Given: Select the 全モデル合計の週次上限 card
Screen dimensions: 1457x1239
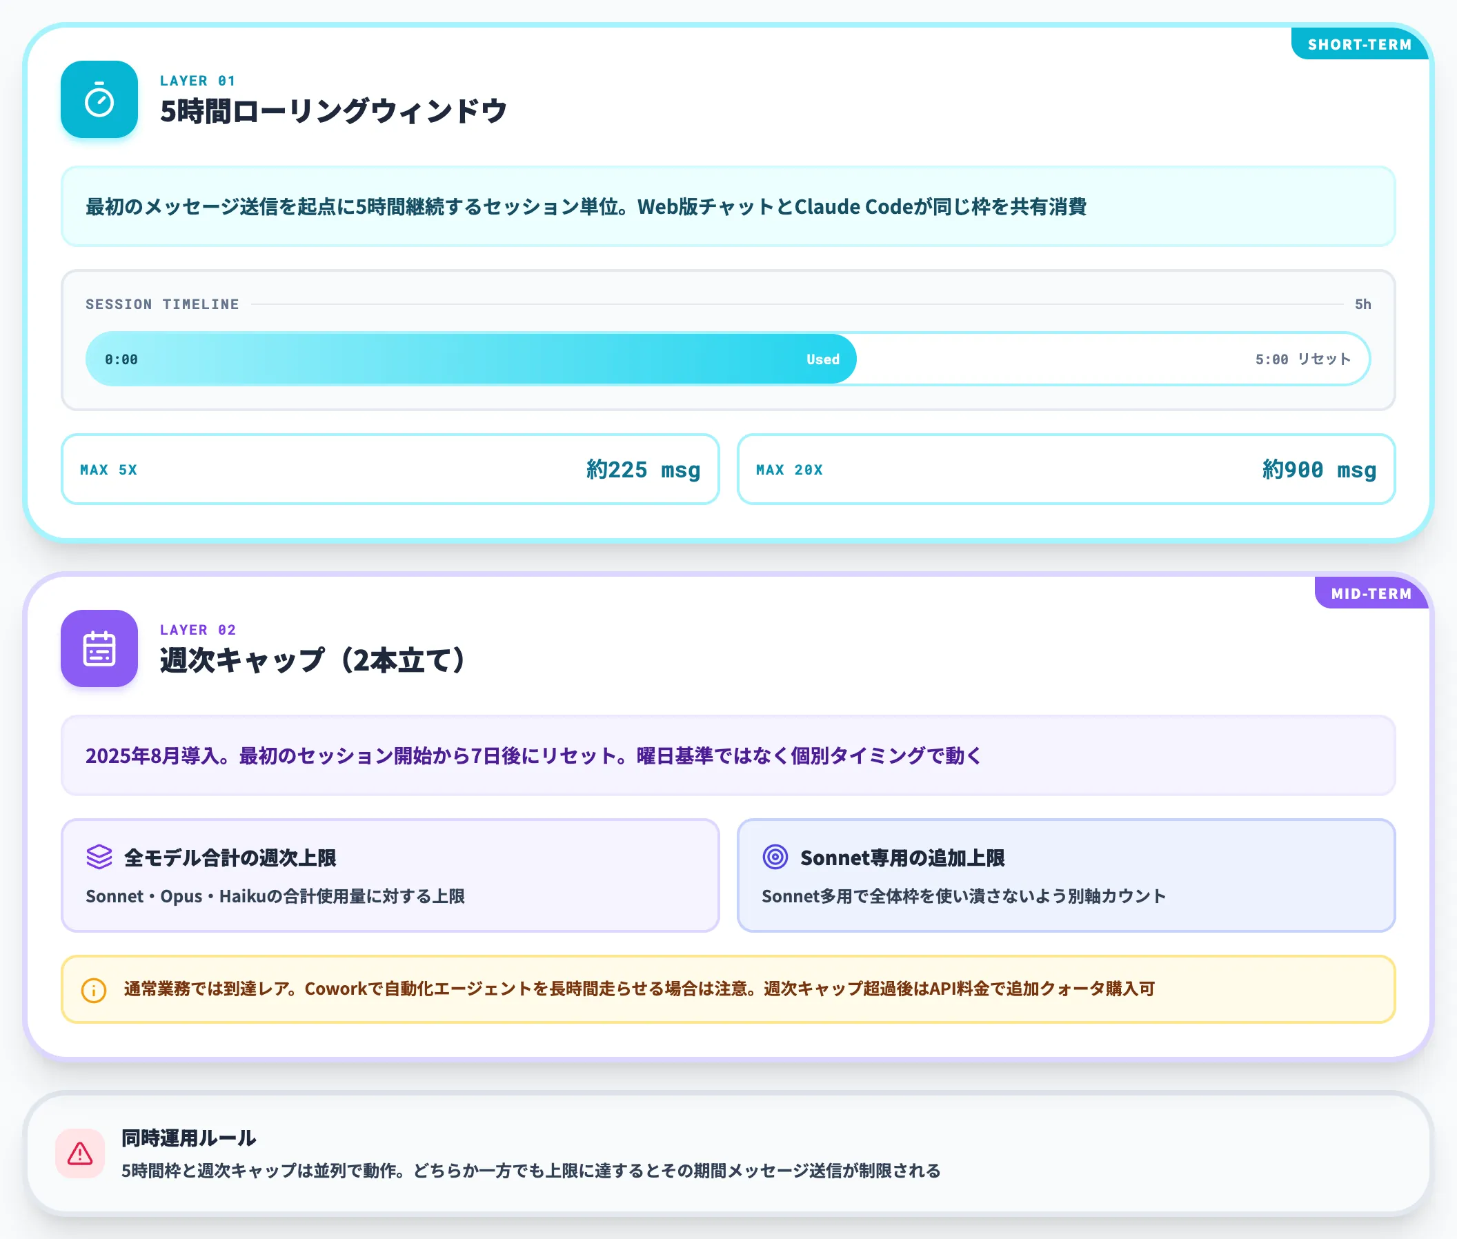Looking at the screenshot, I should pos(390,875).
